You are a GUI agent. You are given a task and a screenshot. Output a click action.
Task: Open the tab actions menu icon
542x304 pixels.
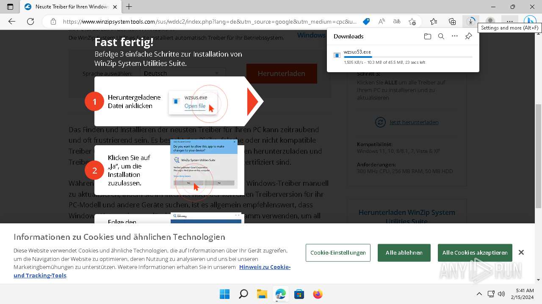coord(10,7)
